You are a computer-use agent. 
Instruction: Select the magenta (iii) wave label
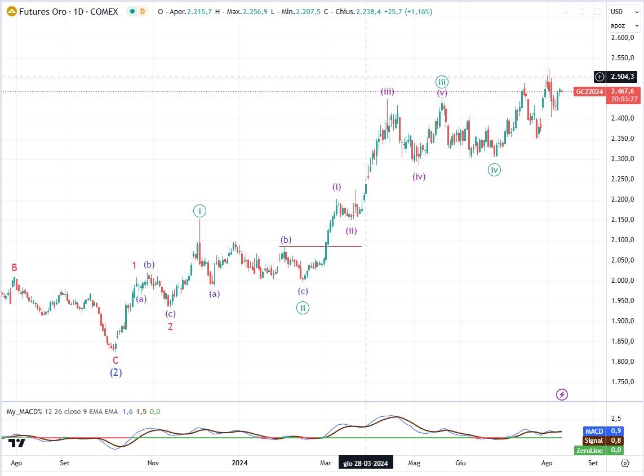pos(387,92)
